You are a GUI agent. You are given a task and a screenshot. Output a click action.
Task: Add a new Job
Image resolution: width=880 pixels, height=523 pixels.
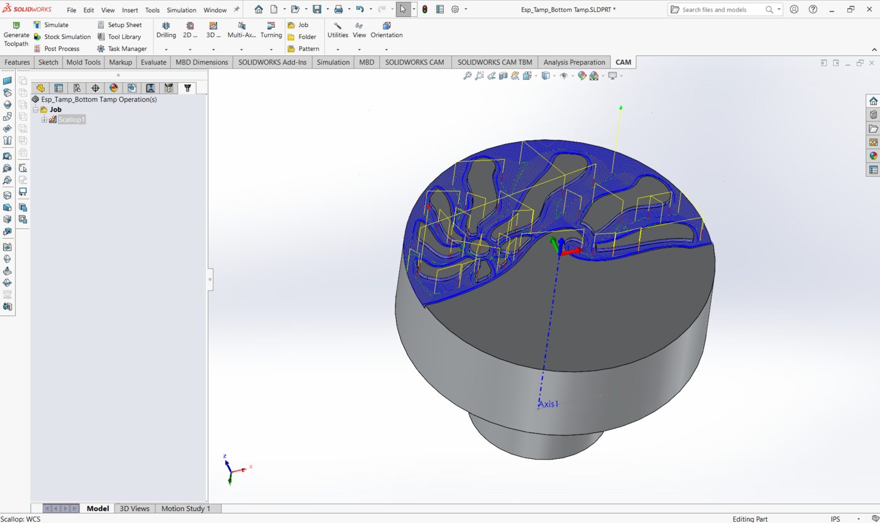[x=298, y=25]
